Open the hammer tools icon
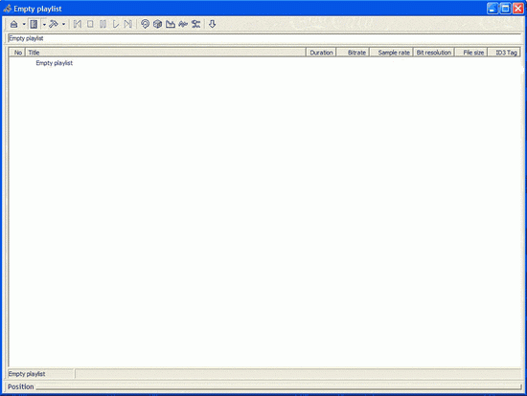This screenshot has height=396, width=527. [x=54, y=24]
